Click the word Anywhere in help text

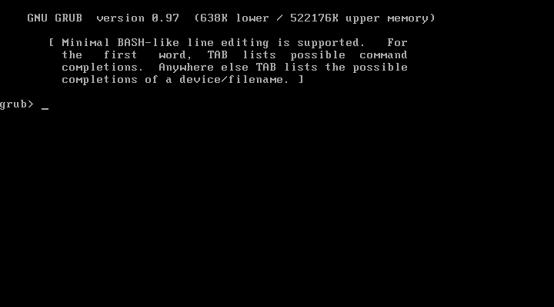[186, 68]
